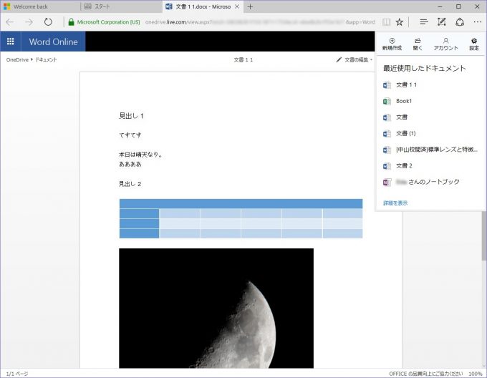487x378 pixels.
Task: Click the てすてす text line
Action: [x=130, y=135]
